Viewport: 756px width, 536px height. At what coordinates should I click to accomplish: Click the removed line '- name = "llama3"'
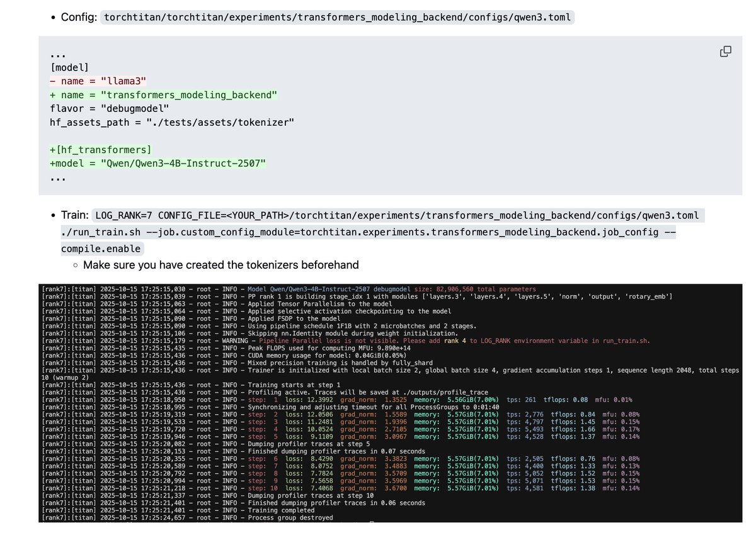(98, 81)
